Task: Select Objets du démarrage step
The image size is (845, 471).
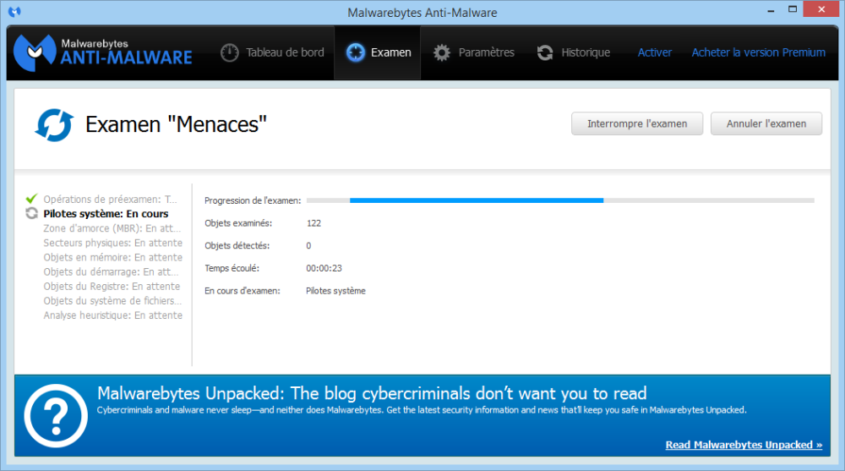Action: tap(111, 272)
